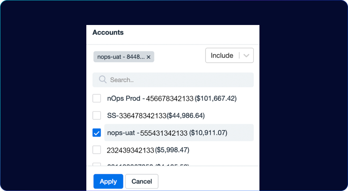Image resolution: width=348 pixels, height=191 pixels.
Task: Pick the 232439342133 ($5,998.47) entry text
Action: pos(148,150)
